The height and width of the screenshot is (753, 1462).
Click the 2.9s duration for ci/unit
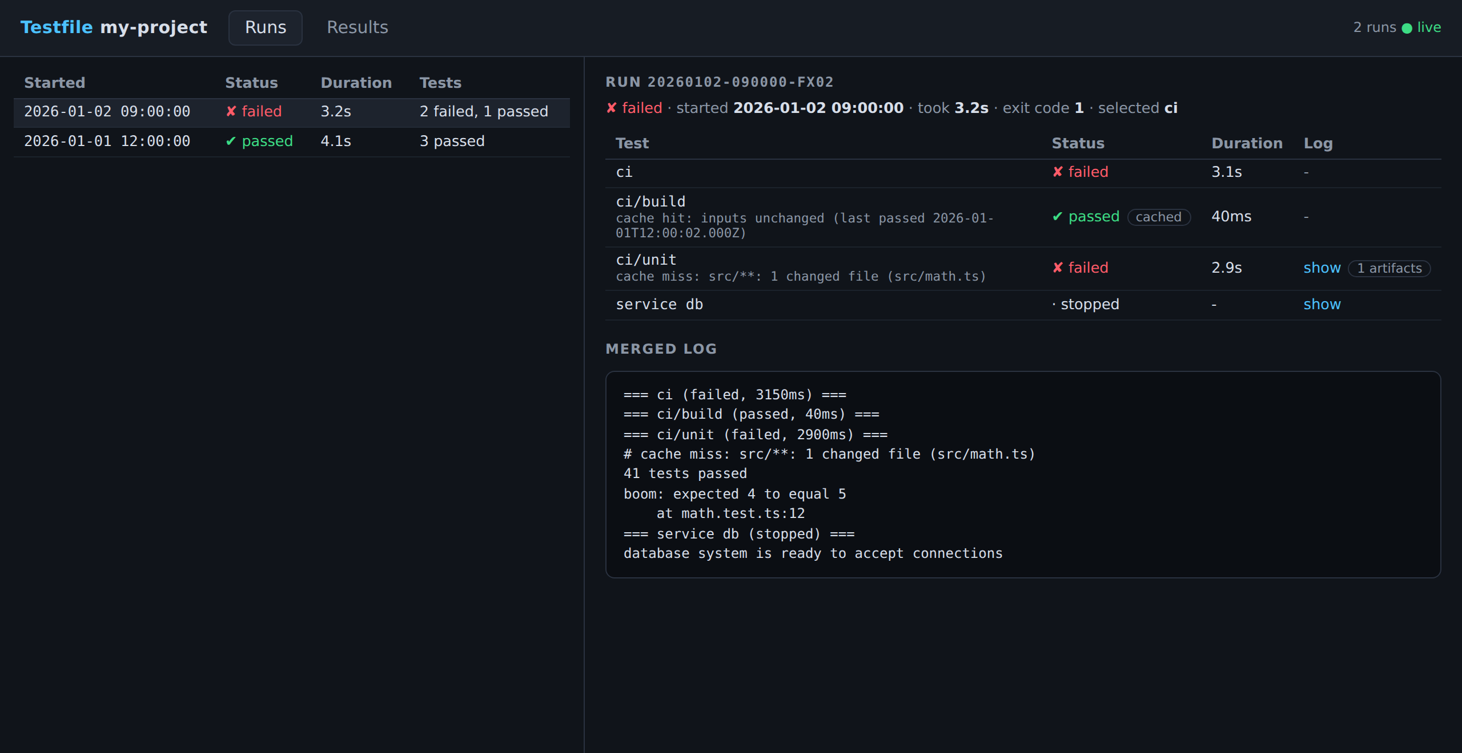(x=1227, y=268)
